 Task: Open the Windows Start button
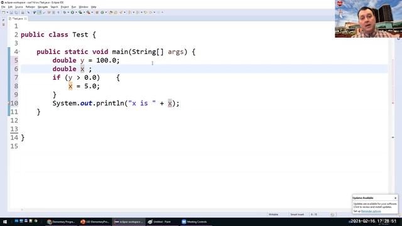[x=5, y=222]
